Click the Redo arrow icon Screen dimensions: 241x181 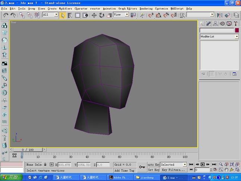[13, 15]
